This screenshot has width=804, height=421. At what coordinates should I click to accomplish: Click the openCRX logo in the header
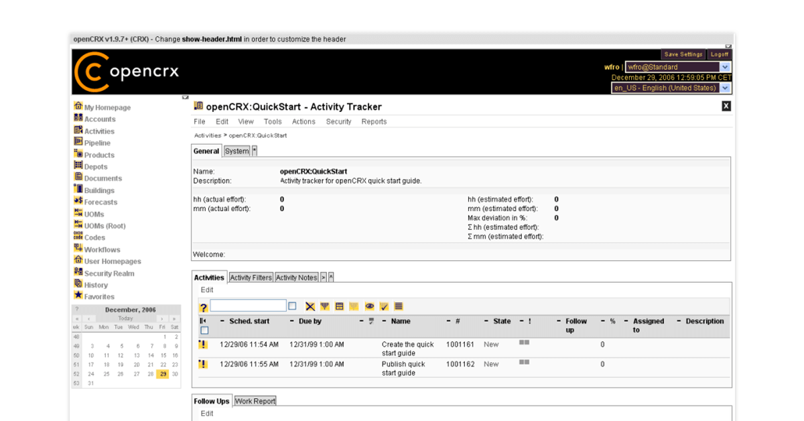pos(127,72)
